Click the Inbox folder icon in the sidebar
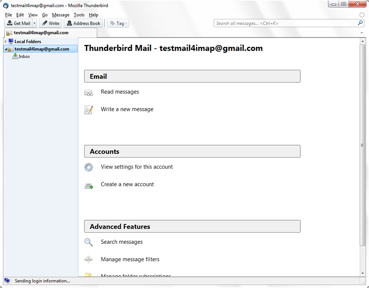 pos(15,57)
